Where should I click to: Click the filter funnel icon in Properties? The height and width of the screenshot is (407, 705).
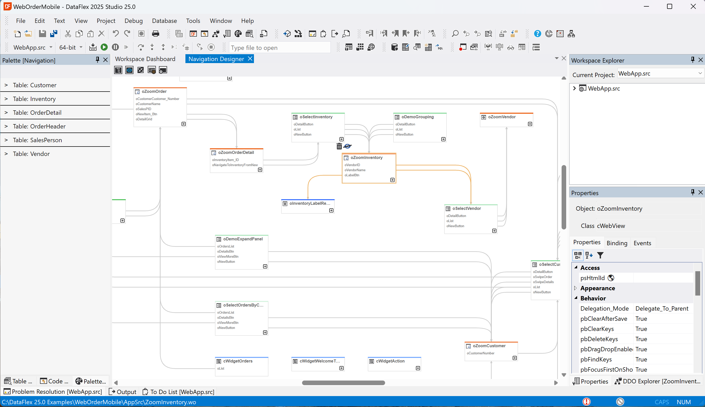point(600,255)
